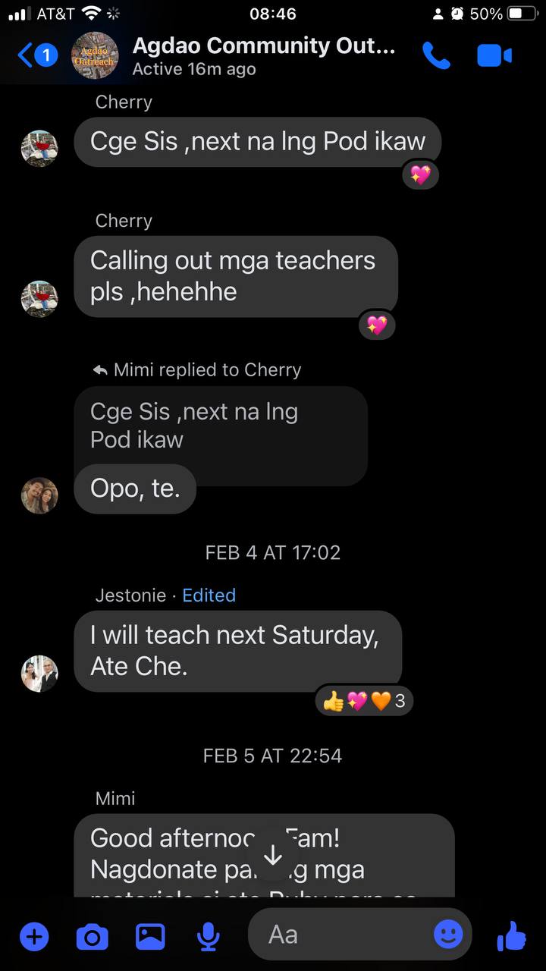Tap heart reaction on 'Calling out mga teachers'
The height and width of the screenshot is (971, 546).
(377, 326)
